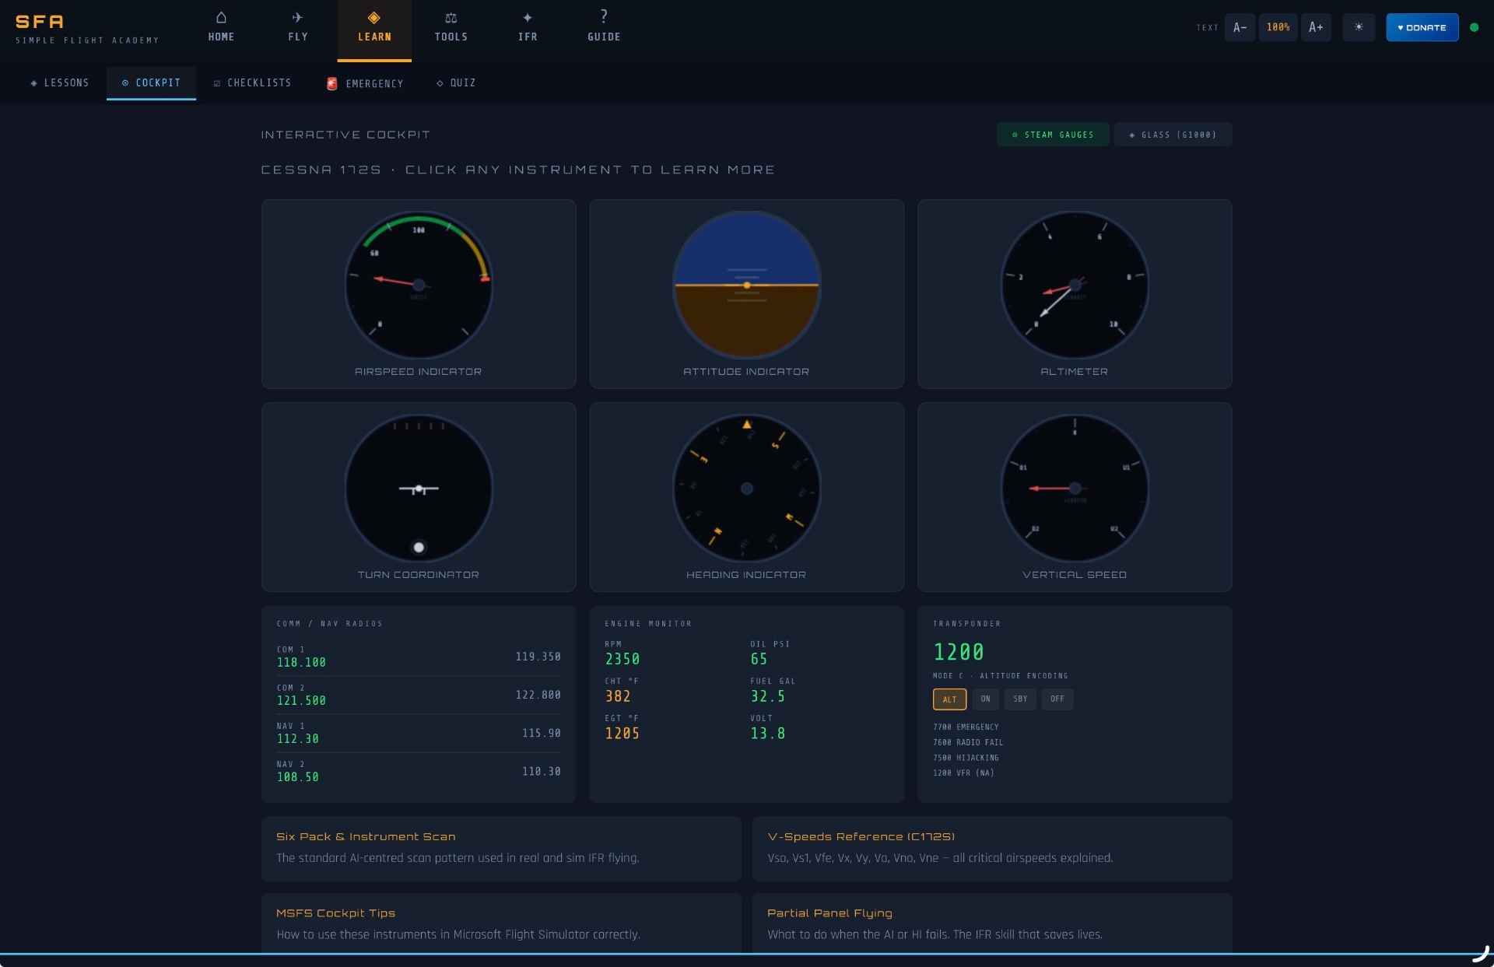This screenshot has height=967, width=1494.
Task: Set transponder mode to OFF
Action: pos(1057,699)
